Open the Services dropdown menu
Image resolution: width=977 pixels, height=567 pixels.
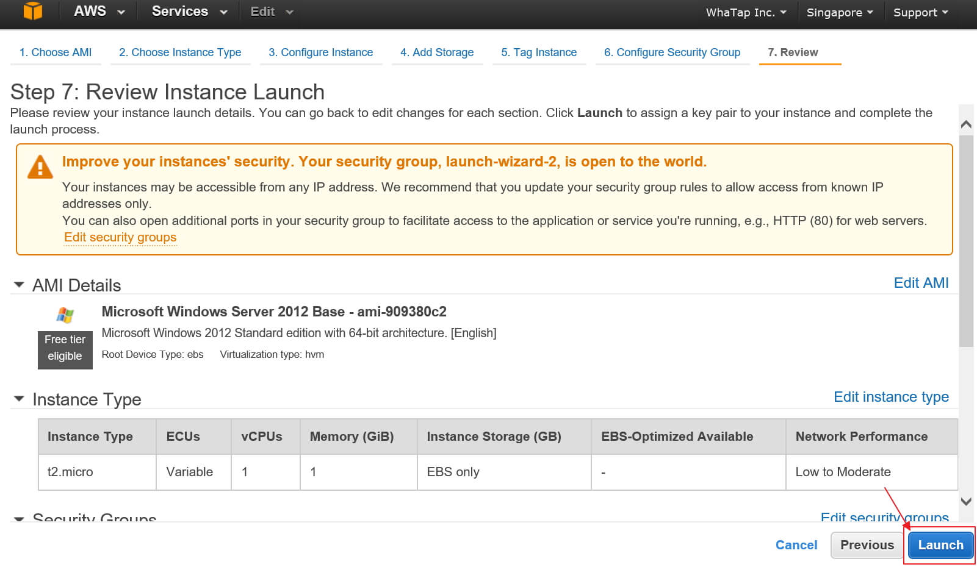pos(189,12)
